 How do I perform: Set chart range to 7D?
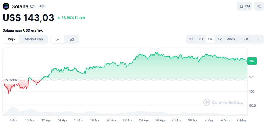tap(201, 39)
